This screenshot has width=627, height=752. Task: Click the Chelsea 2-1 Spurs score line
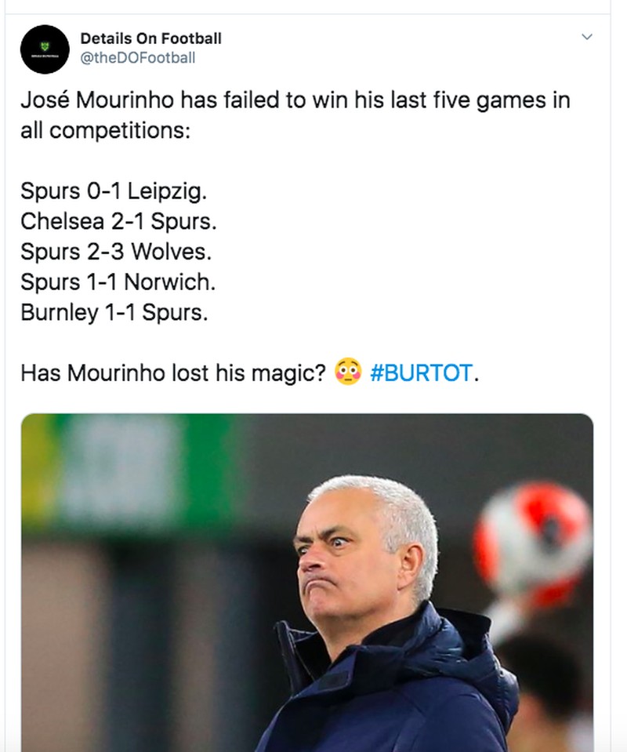coord(116,222)
